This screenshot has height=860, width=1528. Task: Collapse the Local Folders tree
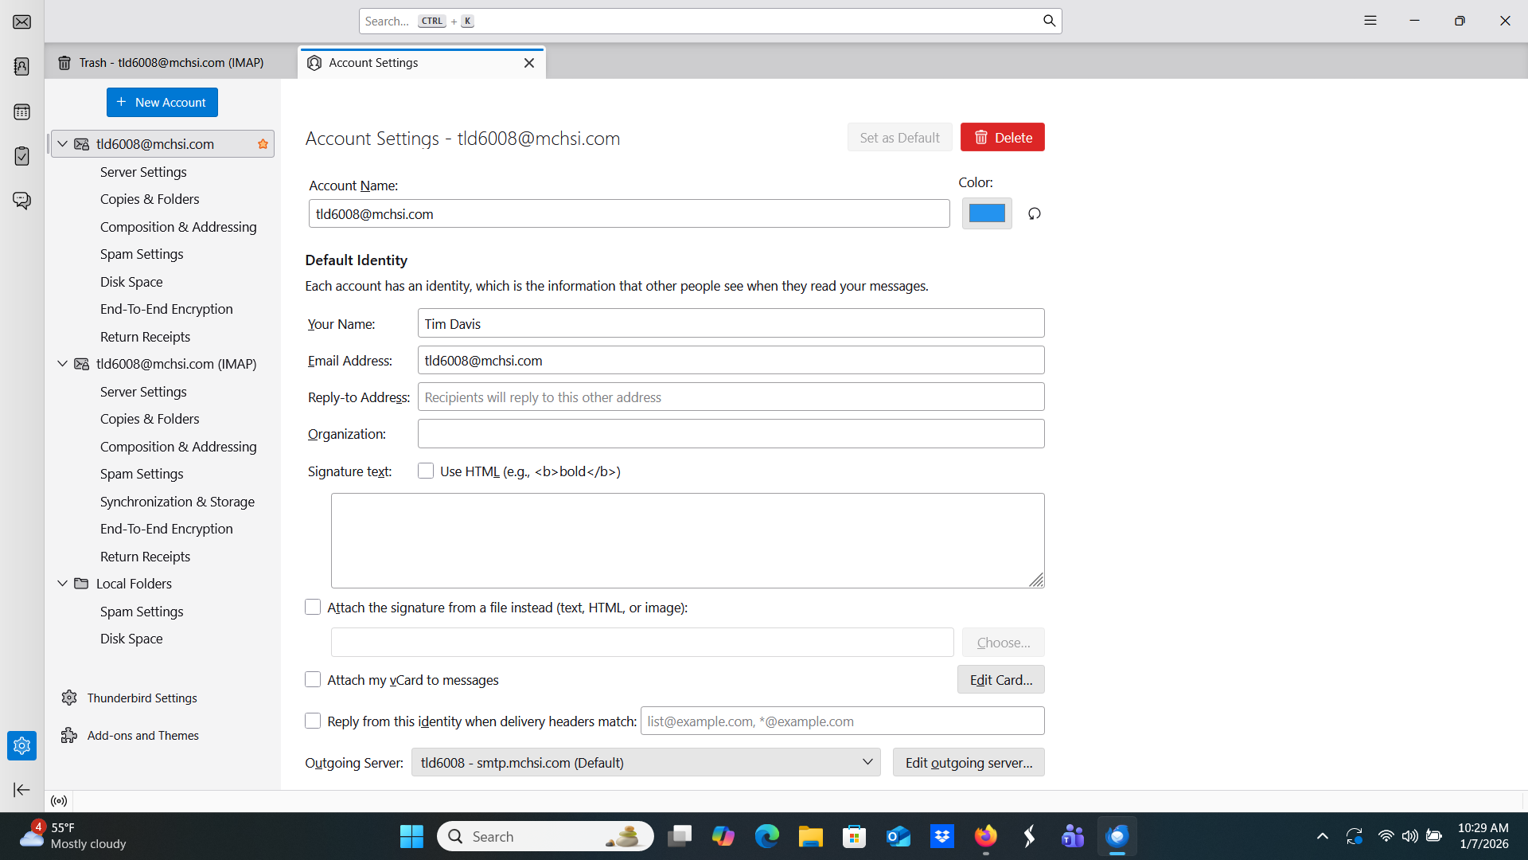[x=62, y=583]
